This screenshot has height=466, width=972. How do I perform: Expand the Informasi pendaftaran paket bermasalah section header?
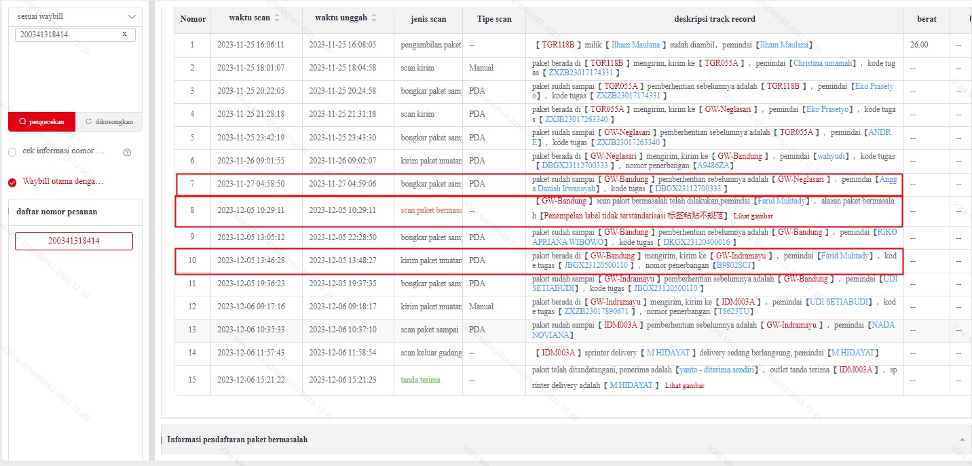(x=566, y=440)
